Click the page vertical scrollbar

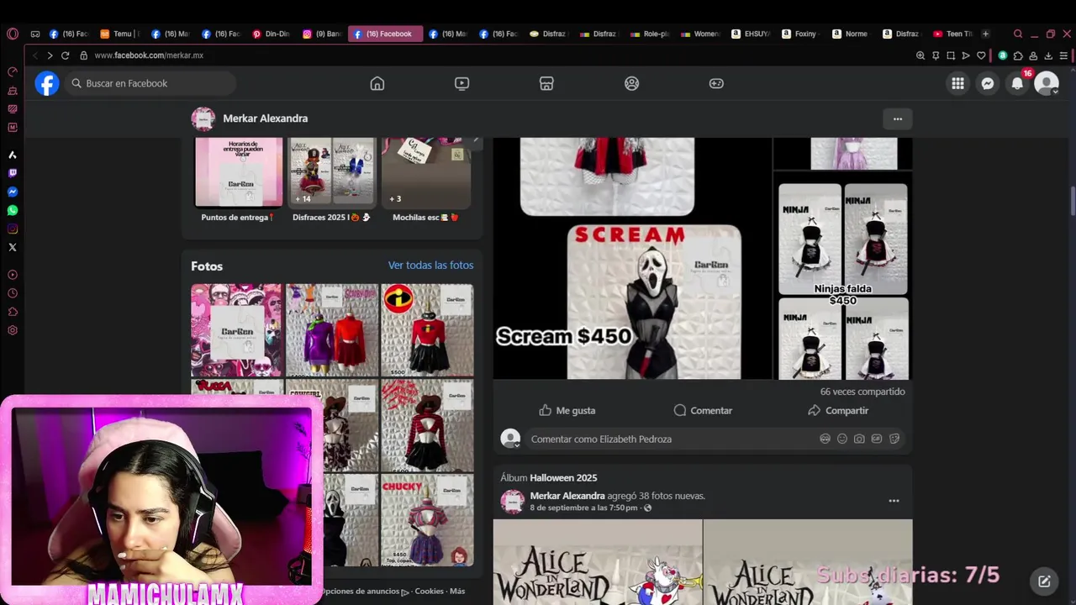[1073, 200]
